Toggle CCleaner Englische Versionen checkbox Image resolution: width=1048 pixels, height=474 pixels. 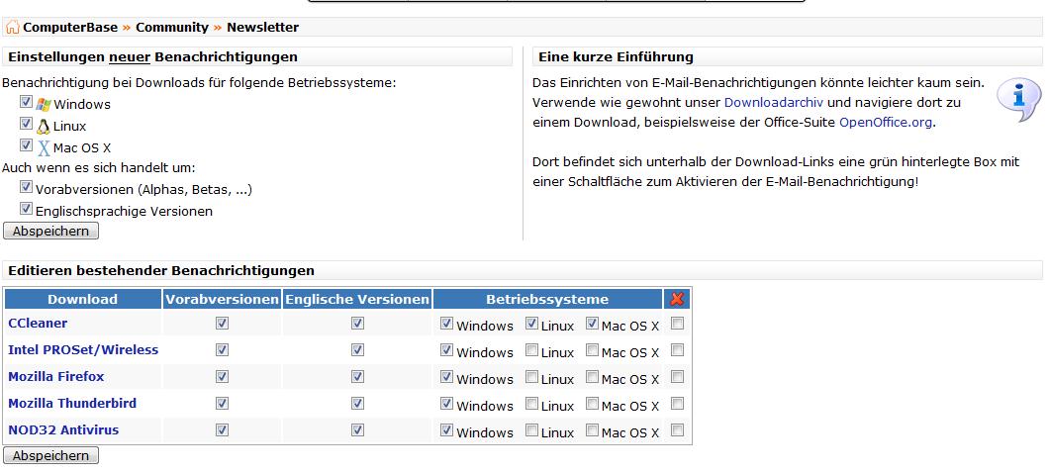point(357,323)
